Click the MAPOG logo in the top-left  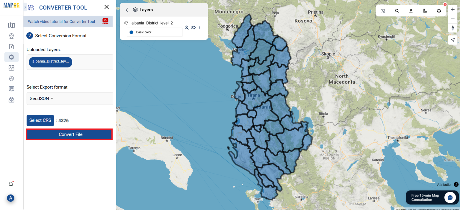pos(11,5)
